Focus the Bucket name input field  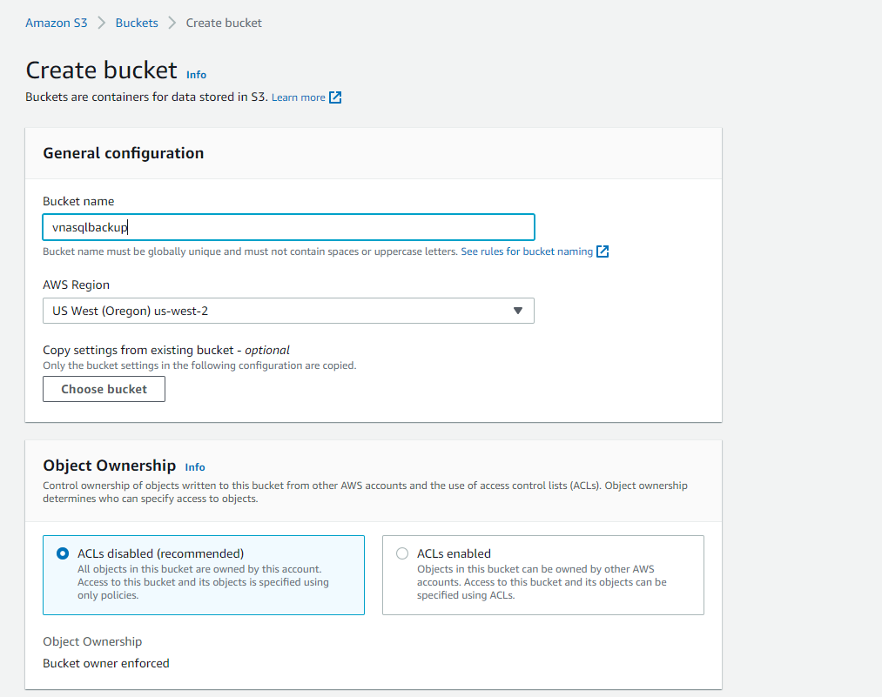[289, 227]
